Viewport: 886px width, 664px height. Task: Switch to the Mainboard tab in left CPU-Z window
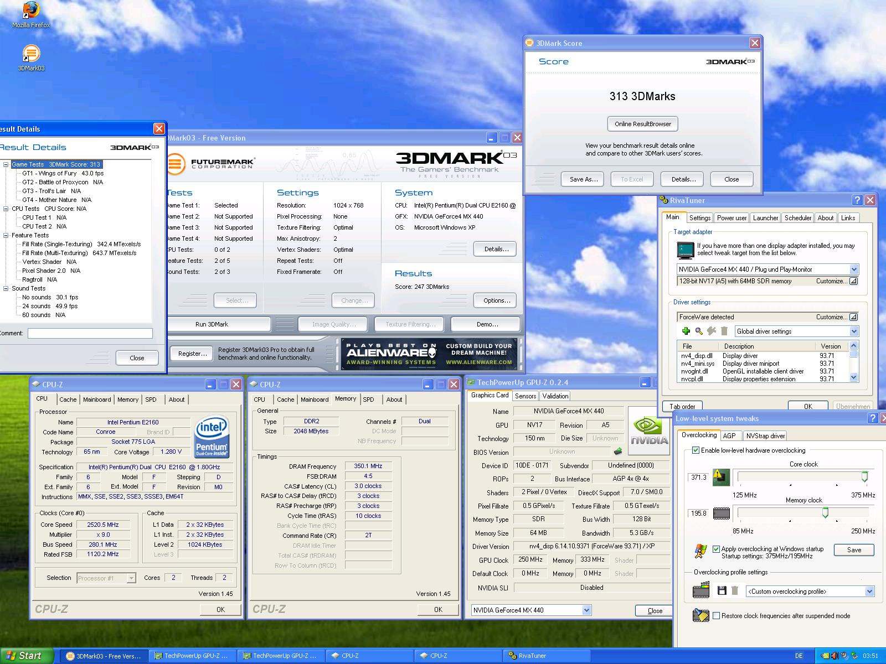[97, 400]
